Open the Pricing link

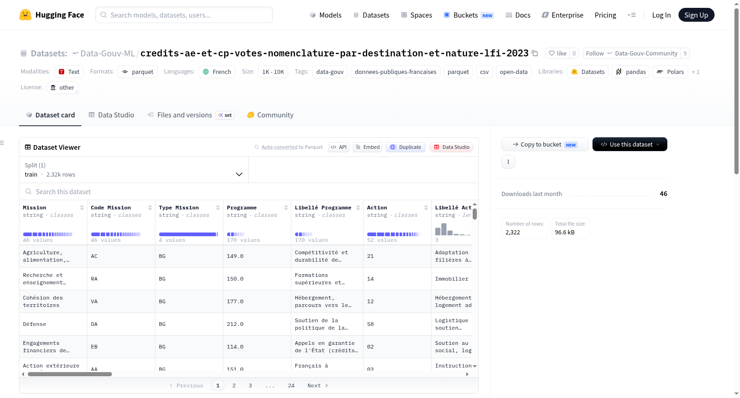tap(605, 15)
